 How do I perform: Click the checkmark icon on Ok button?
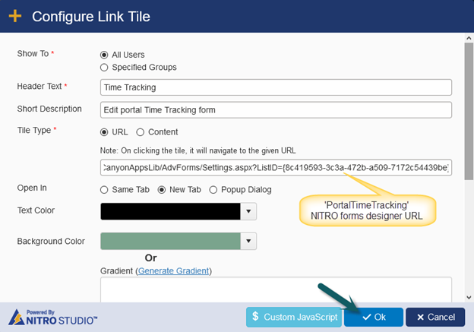click(x=366, y=317)
